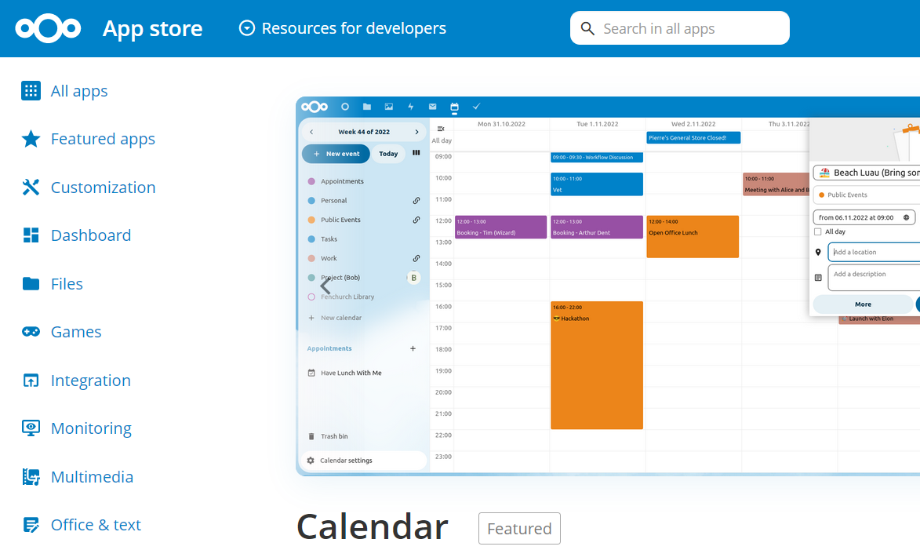
Task: Select the Games controller icon
Action: [x=31, y=332]
